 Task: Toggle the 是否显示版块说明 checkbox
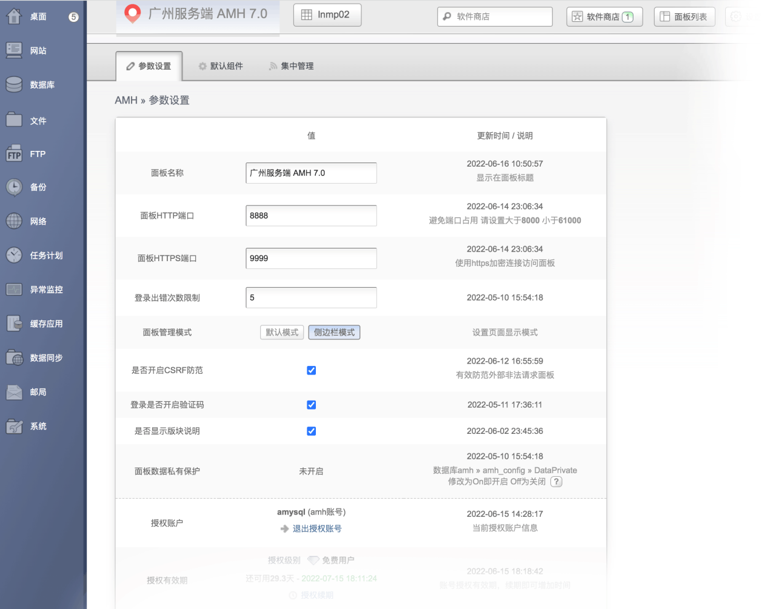coord(311,431)
